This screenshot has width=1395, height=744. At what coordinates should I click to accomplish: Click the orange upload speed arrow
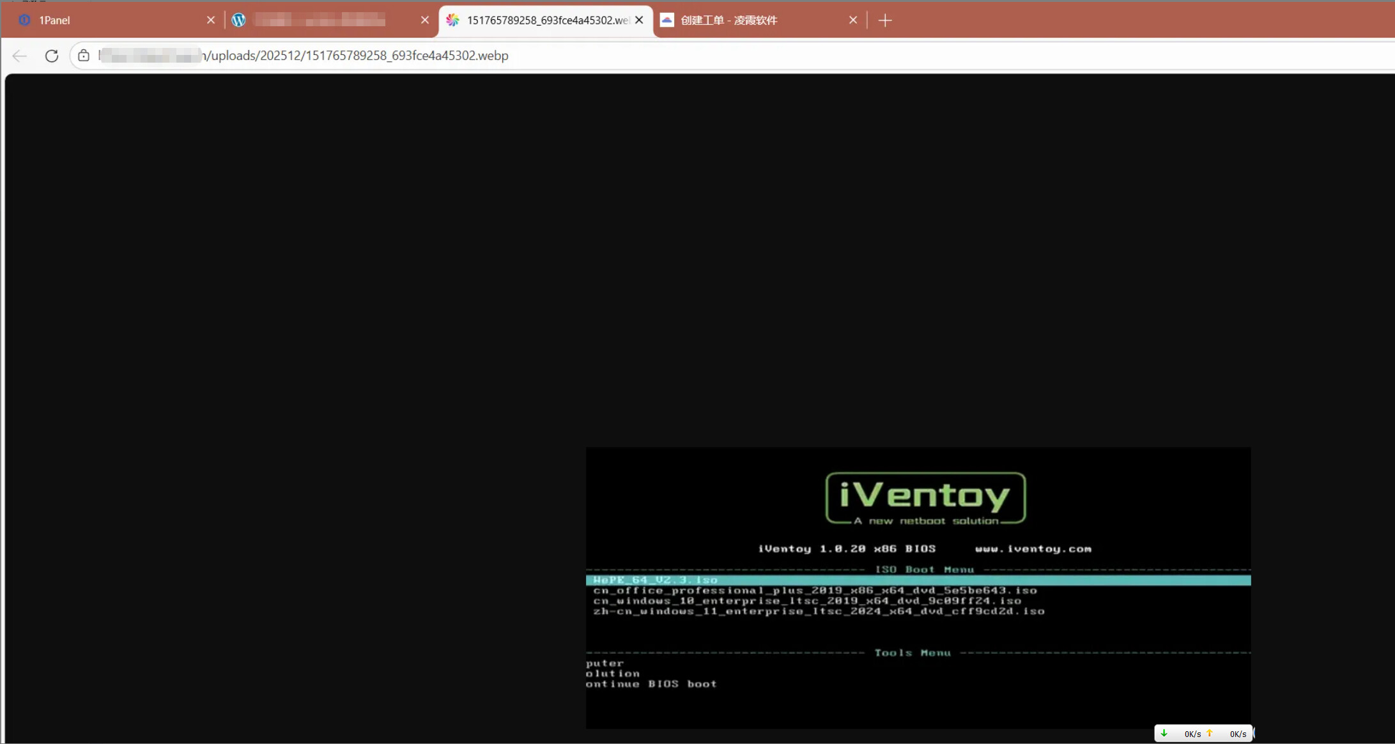1210,733
